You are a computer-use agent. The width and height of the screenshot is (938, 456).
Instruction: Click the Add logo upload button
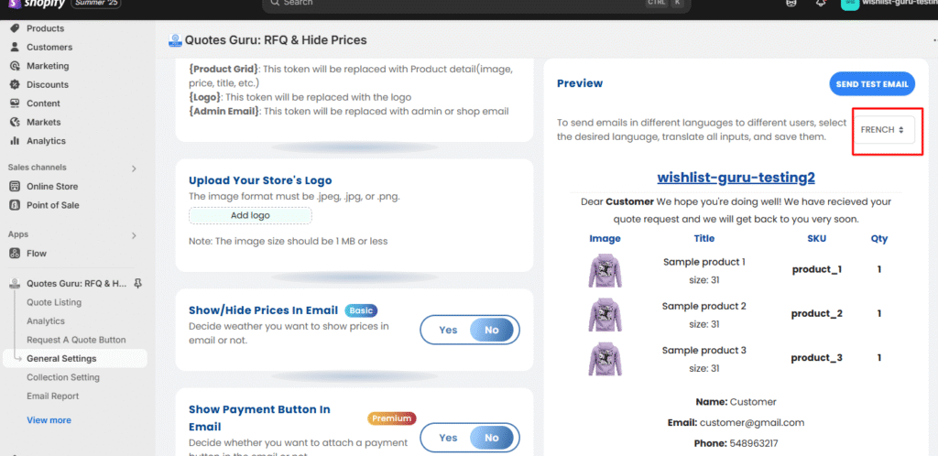click(x=250, y=215)
